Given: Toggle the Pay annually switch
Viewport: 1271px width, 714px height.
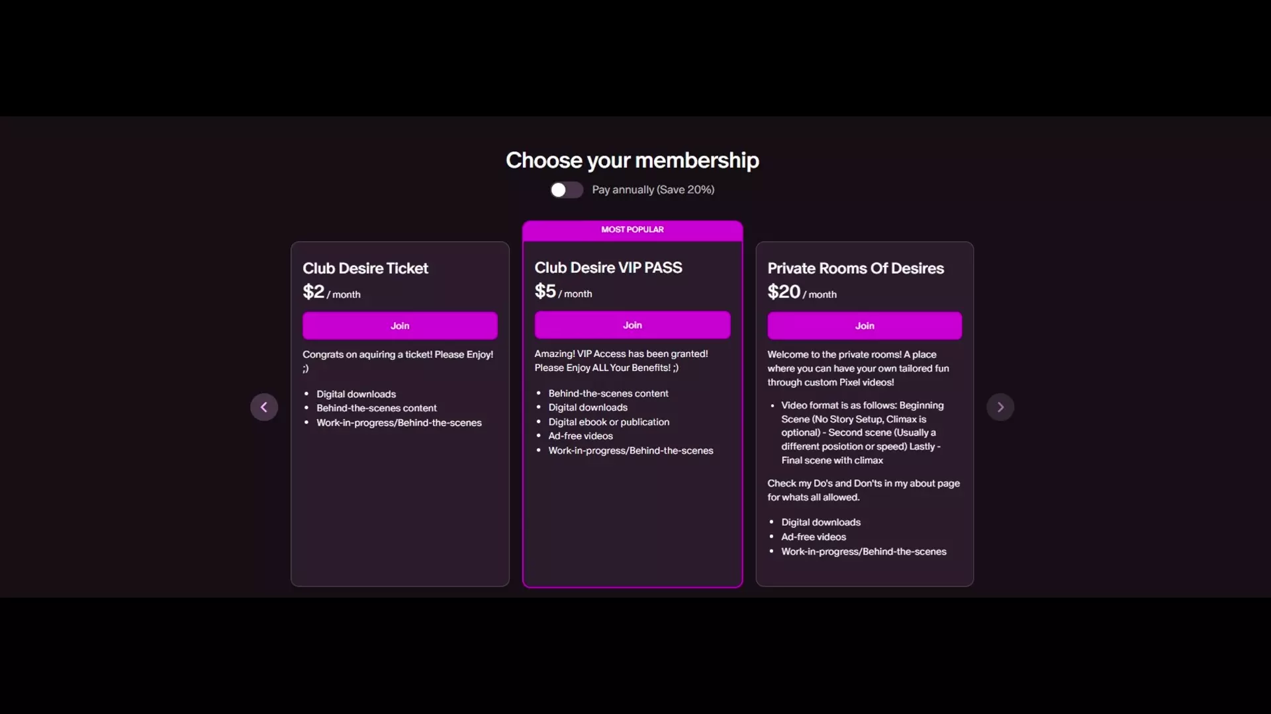Looking at the screenshot, I should pos(566,190).
